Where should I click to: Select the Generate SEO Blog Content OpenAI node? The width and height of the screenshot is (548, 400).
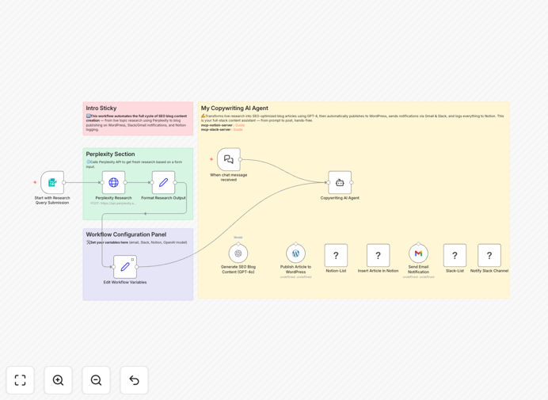pos(238,253)
